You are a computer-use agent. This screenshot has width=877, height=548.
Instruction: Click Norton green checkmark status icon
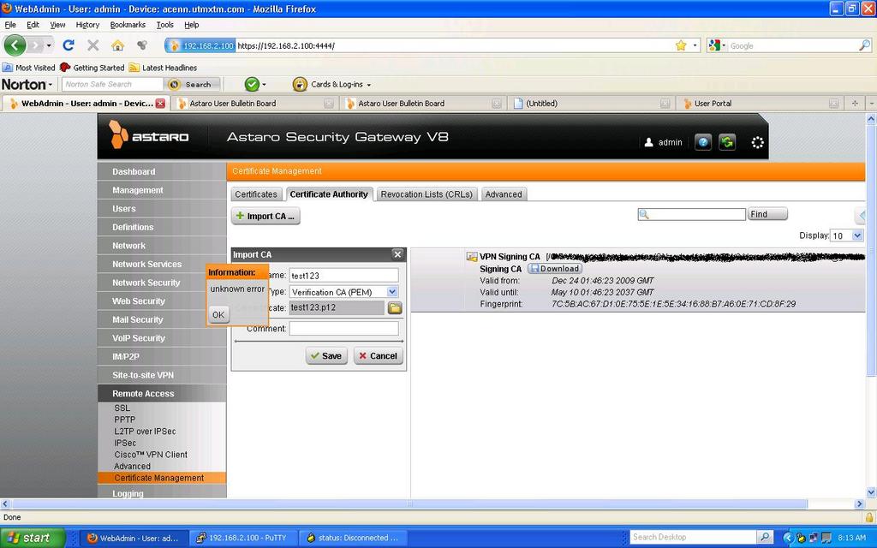click(x=252, y=84)
